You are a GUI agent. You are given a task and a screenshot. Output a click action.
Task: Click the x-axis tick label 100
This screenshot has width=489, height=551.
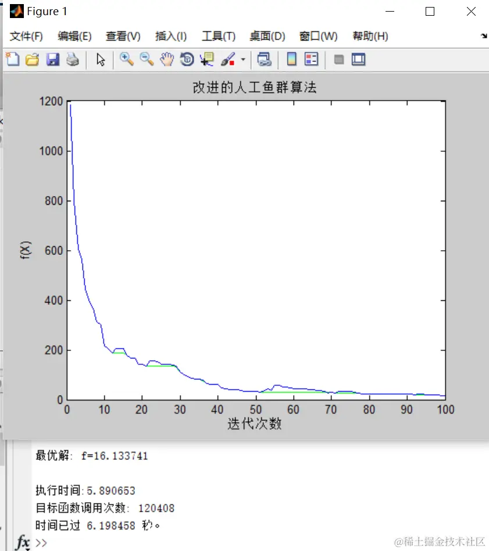pyautogui.click(x=445, y=410)
